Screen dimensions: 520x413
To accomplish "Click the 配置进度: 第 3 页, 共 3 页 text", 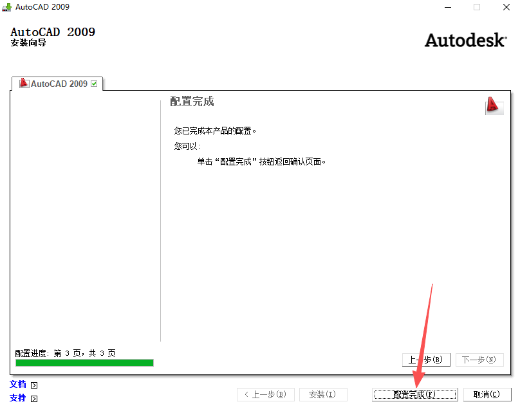I will coord(66,353).
